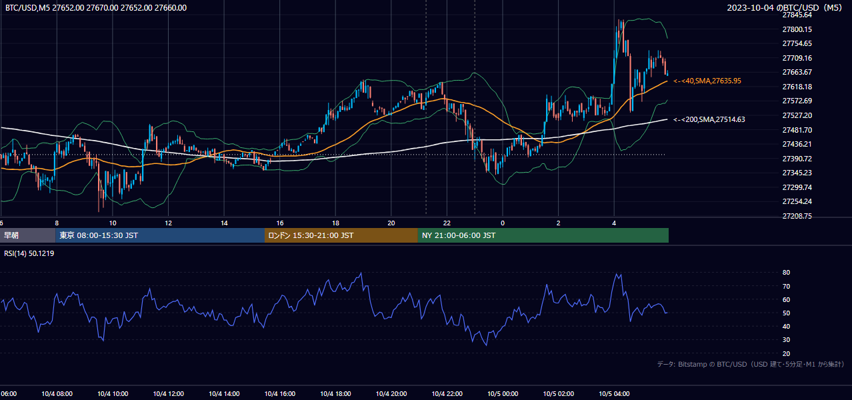This screenshot has height=400, width=852.
Task: Click the 早朝 session bar
Action: click(27, 235)
